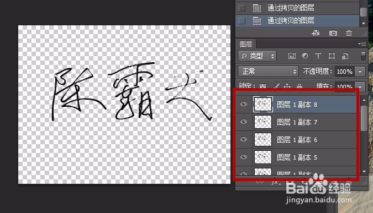The height and width of the screenshot is (213, 373).
Task: Open the 不透明度 slider dropdown arrow
Action: (360, 72)
